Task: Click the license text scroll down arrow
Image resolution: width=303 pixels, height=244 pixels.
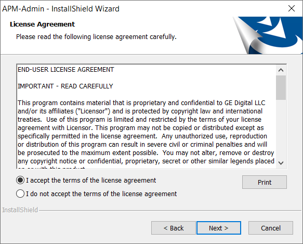Action: click(x=281, y=163)
